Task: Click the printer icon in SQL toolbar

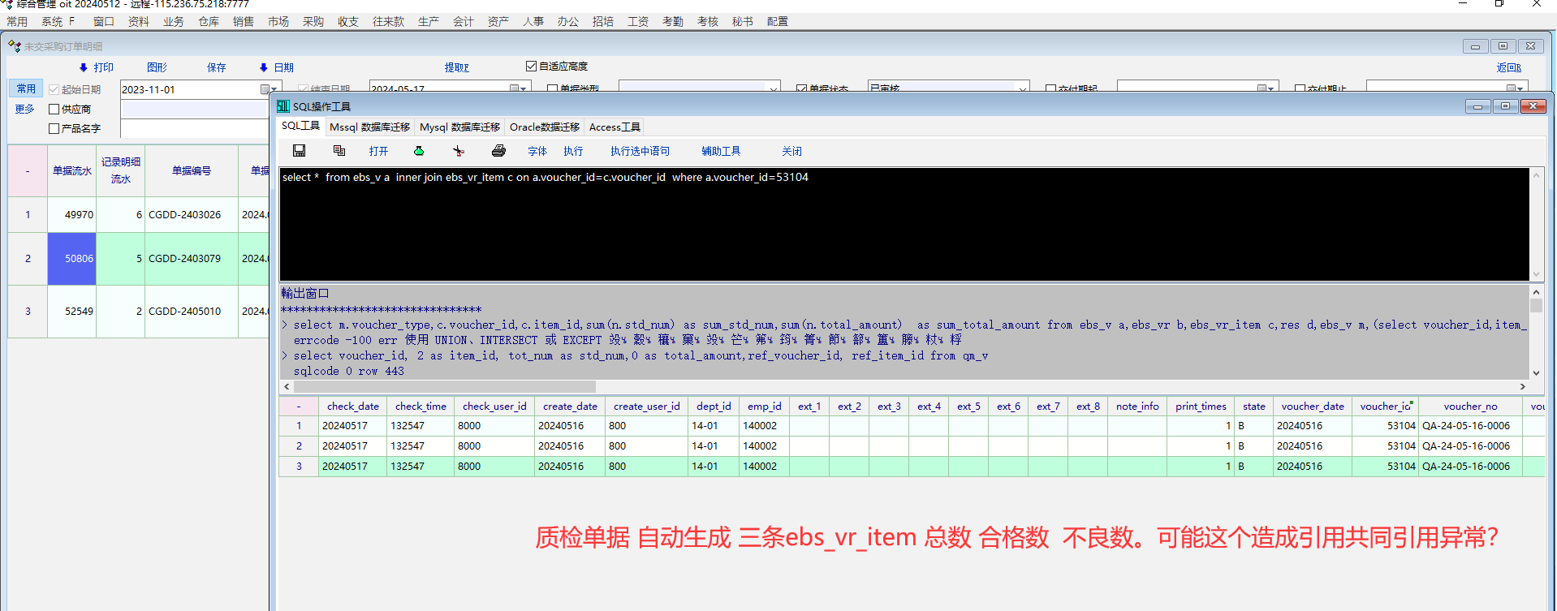Action: (x=498, y=151)
